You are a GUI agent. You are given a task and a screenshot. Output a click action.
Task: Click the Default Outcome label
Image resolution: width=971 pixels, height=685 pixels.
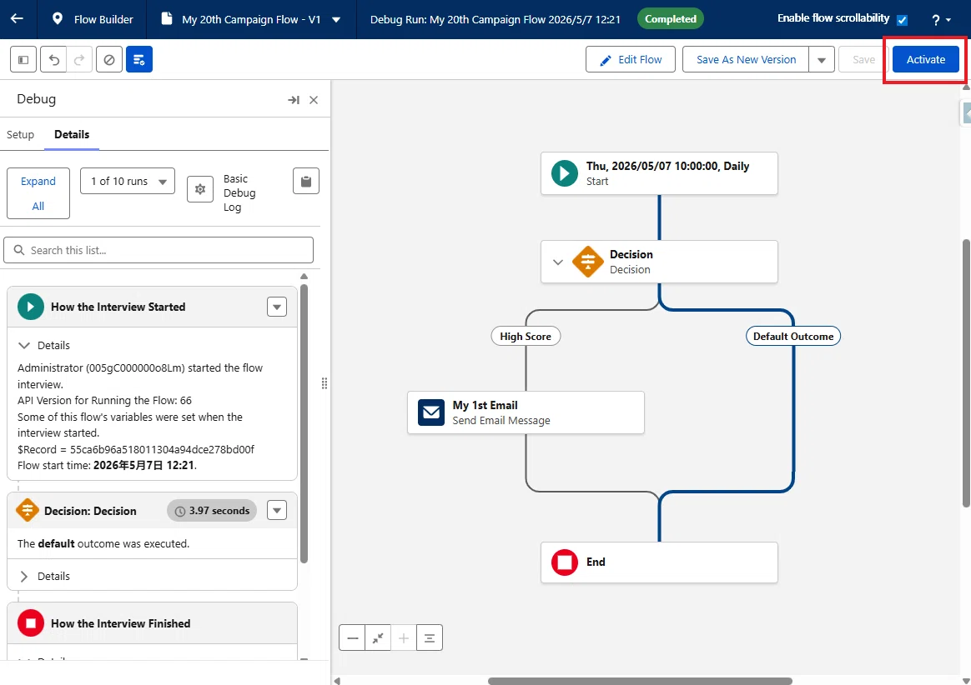click(793, 336)
